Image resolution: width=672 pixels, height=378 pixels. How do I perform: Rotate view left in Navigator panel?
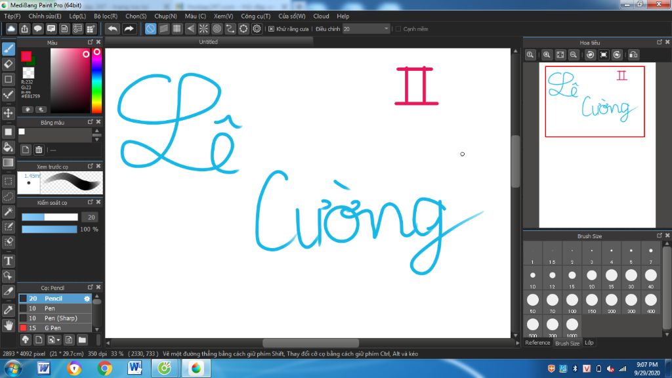click(590, 55)
